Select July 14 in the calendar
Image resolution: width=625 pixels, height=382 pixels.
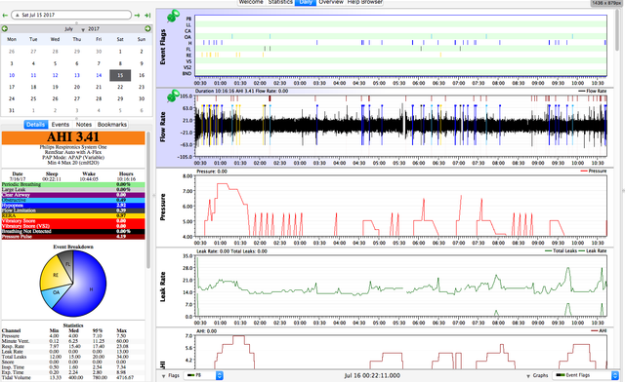[99, 75]
